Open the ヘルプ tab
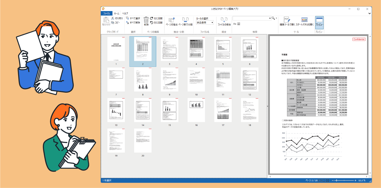 pyautogui.click(x=125, y=13)
